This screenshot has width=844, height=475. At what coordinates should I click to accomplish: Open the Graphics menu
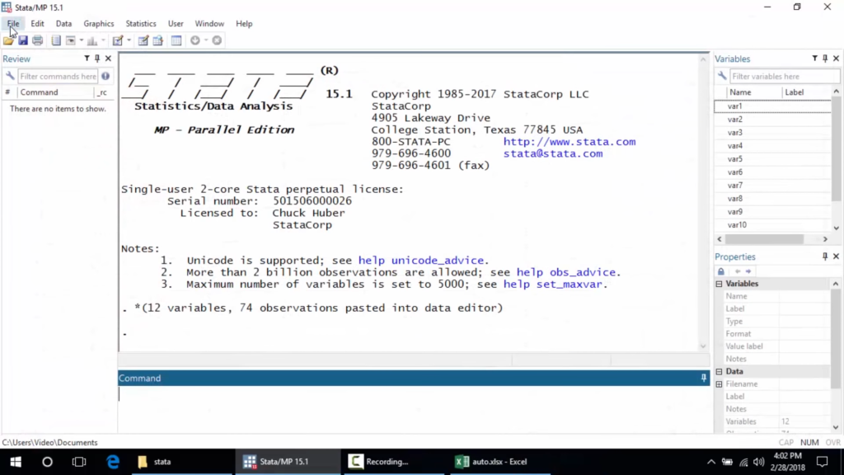(x=99, y=24)
